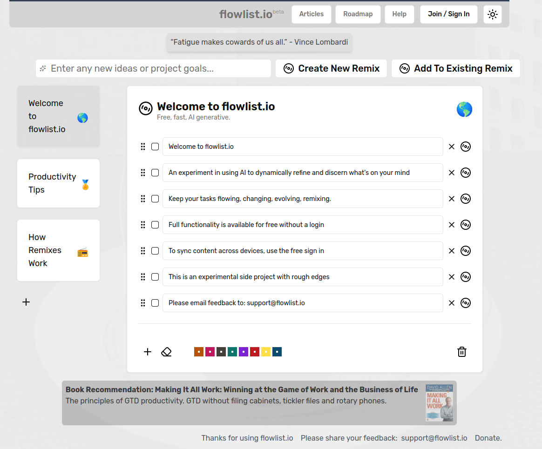Mark 'experimental side project' task complete
542x449 pixels.
coord(155,277)
